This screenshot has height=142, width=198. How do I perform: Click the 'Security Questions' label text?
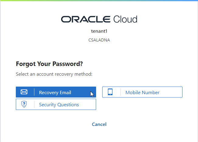(x=59, y=105)
